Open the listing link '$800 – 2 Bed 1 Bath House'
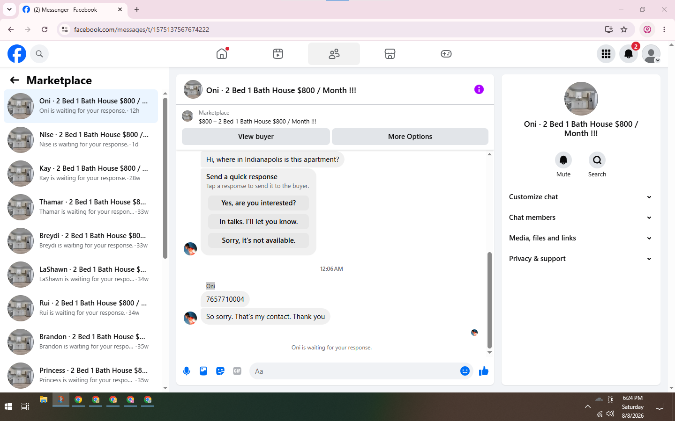The image size is (675, 421). [257, 121]
